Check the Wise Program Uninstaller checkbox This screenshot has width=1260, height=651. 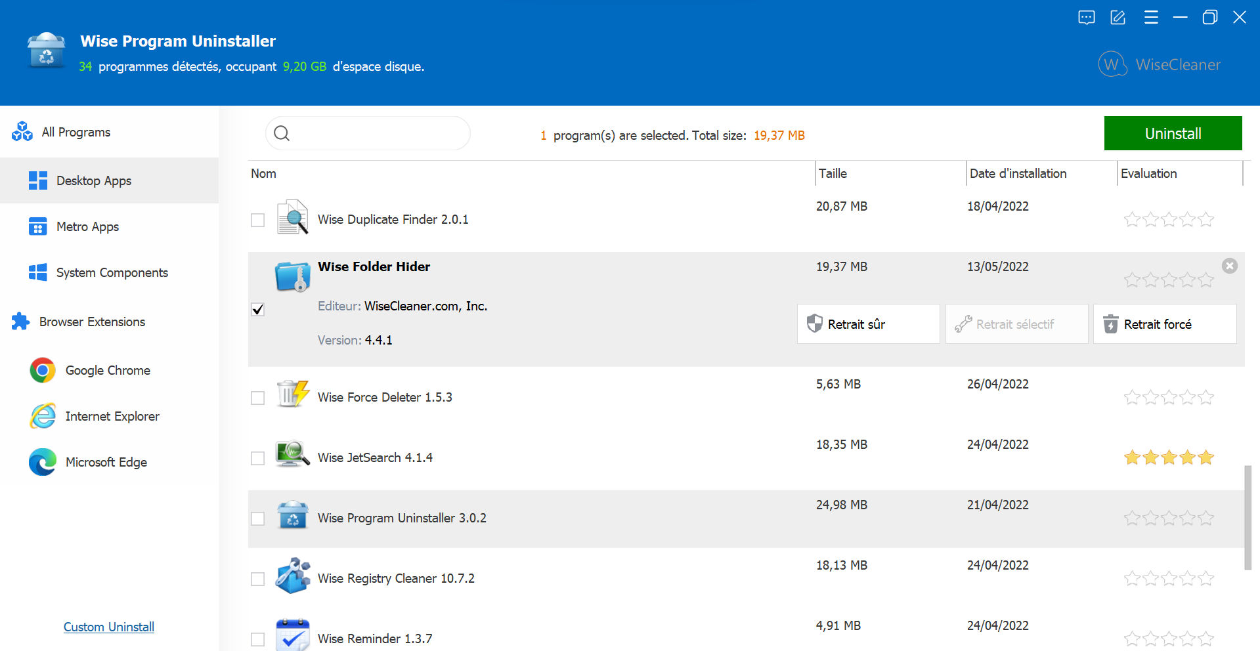pyautogui.click(x=258, y=518)
